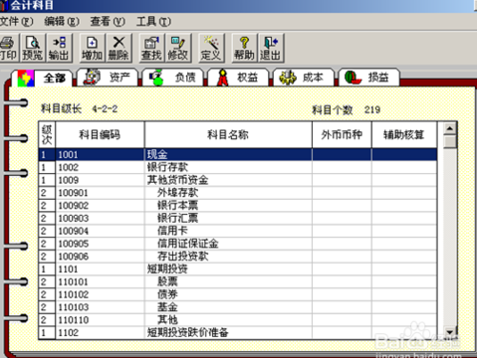
Task: Click account code 100903
Action: 74,218
